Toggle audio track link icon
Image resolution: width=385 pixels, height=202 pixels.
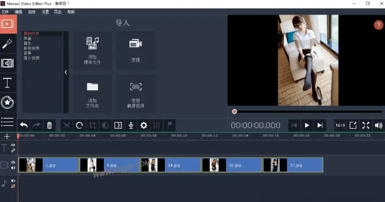(13, 186)
